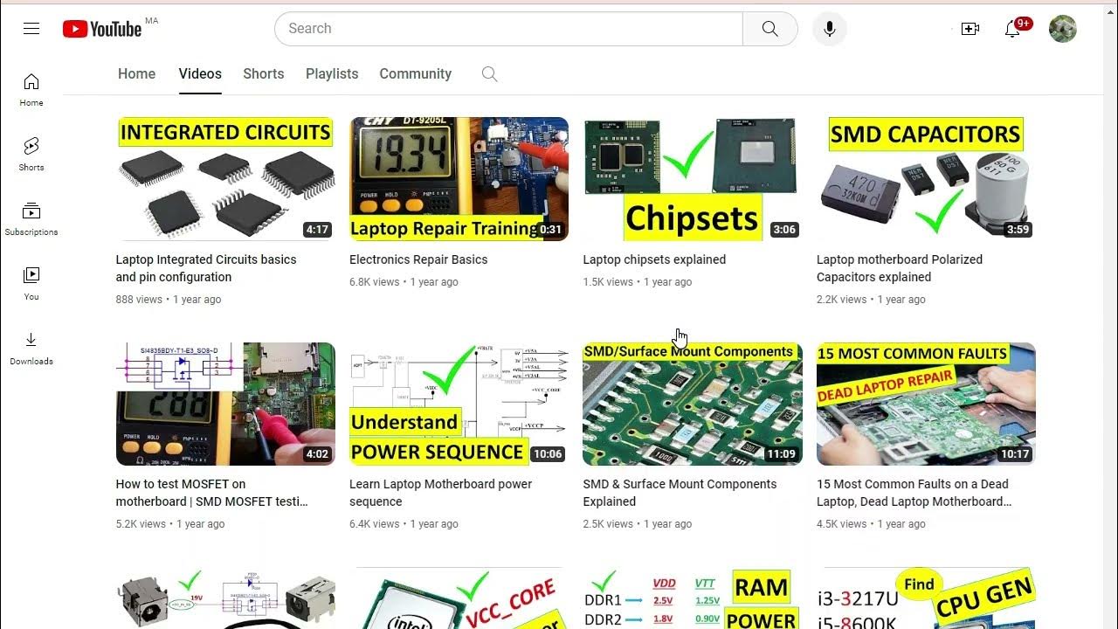Open Integrated Circuits video thumbnail
Viewport: 1118px width, 629px height.
click(x=225, y=179)
